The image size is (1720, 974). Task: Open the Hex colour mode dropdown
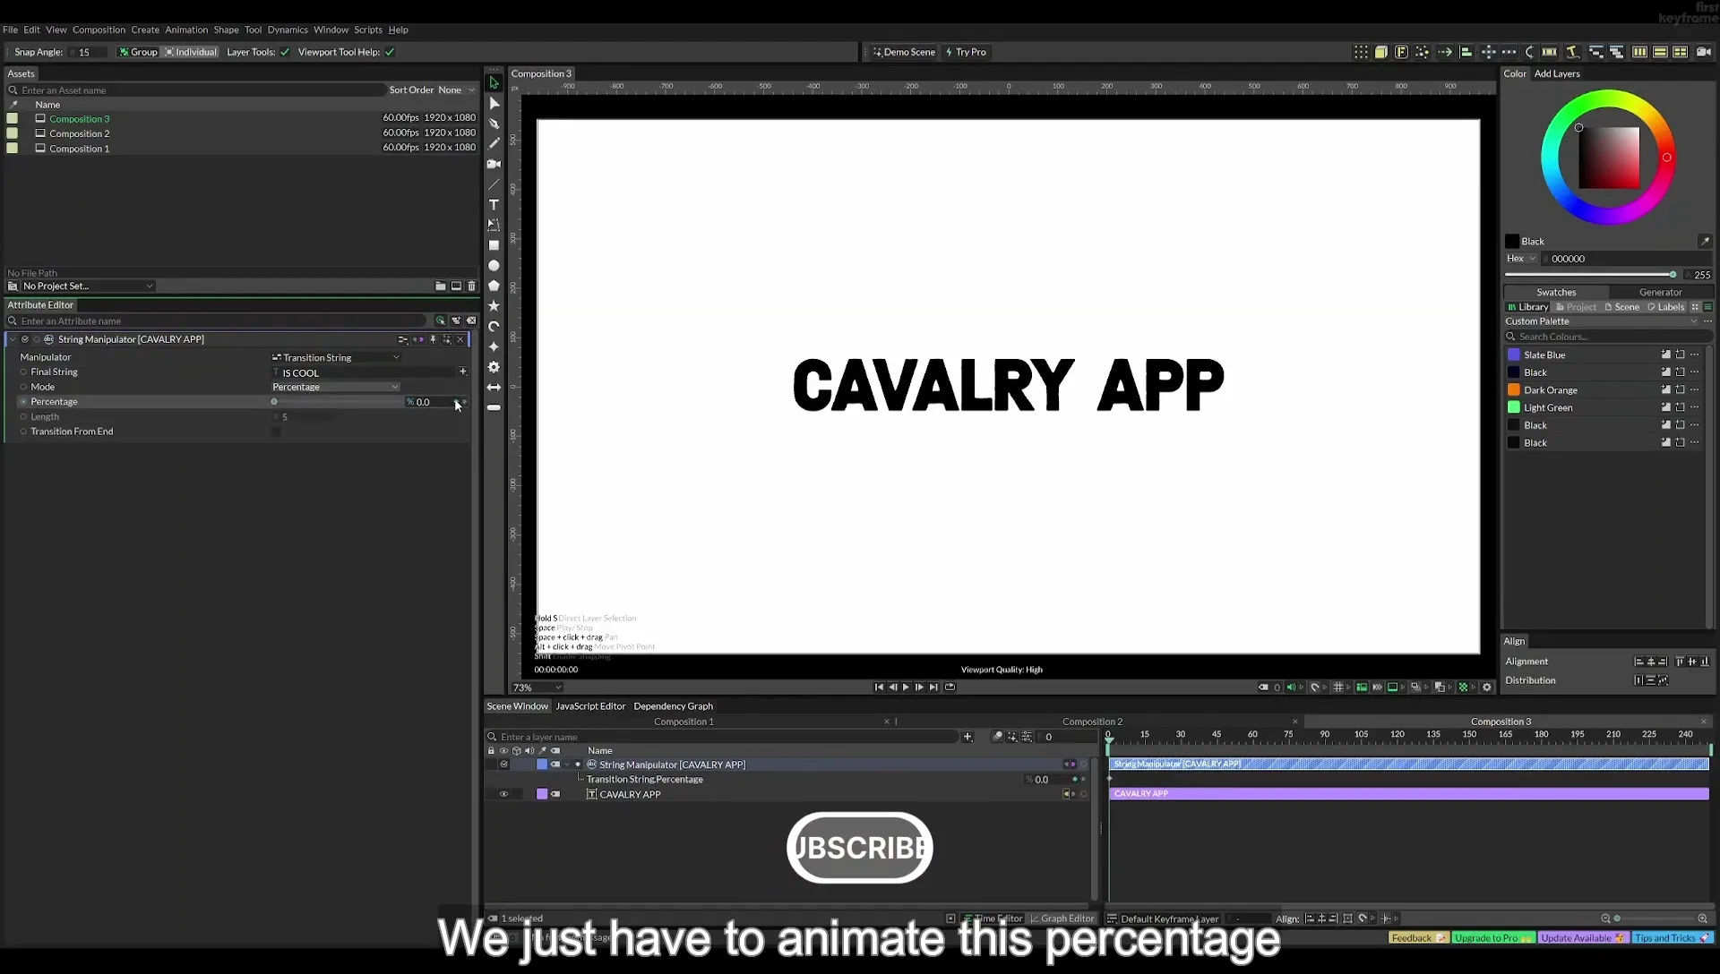click(1521, 259)
